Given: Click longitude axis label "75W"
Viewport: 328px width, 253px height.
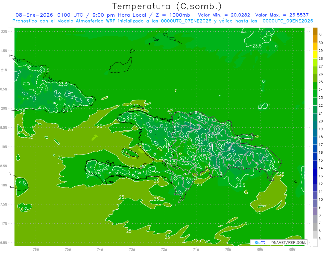Looking at the screenshot, I should click(68, 249).
